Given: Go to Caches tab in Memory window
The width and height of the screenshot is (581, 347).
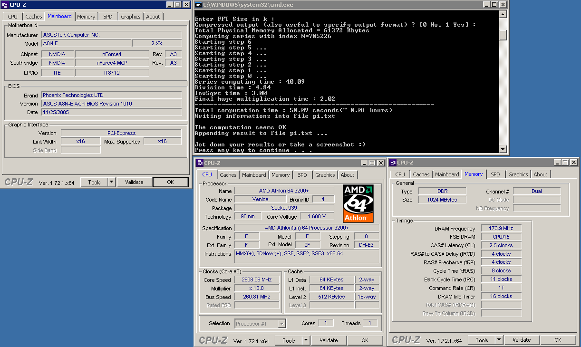Looking at the screenshot, I should coord(421,174).
